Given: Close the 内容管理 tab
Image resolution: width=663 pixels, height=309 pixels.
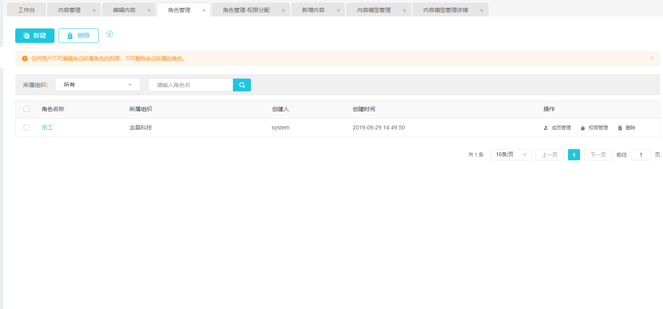Looking at the screenshot, I should coord(94,10).
